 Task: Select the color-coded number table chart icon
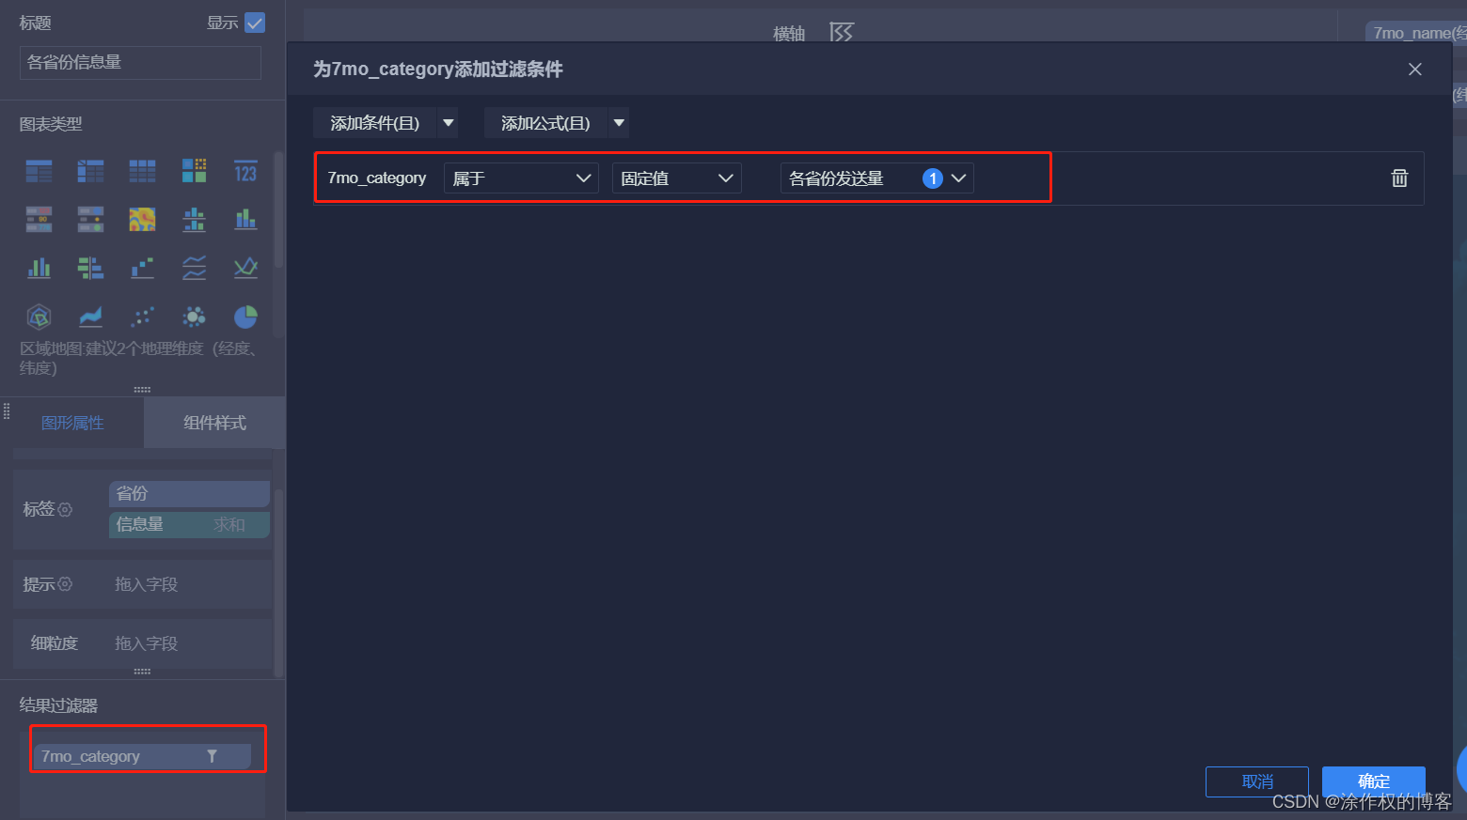pyautogui.click(x=39, y=219)
